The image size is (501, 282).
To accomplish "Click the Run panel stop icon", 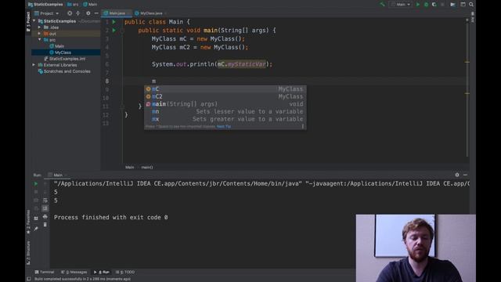I will [36, 192].
